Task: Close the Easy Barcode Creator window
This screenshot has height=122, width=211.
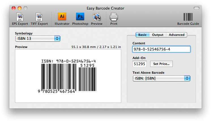Action: click(14, 8)
